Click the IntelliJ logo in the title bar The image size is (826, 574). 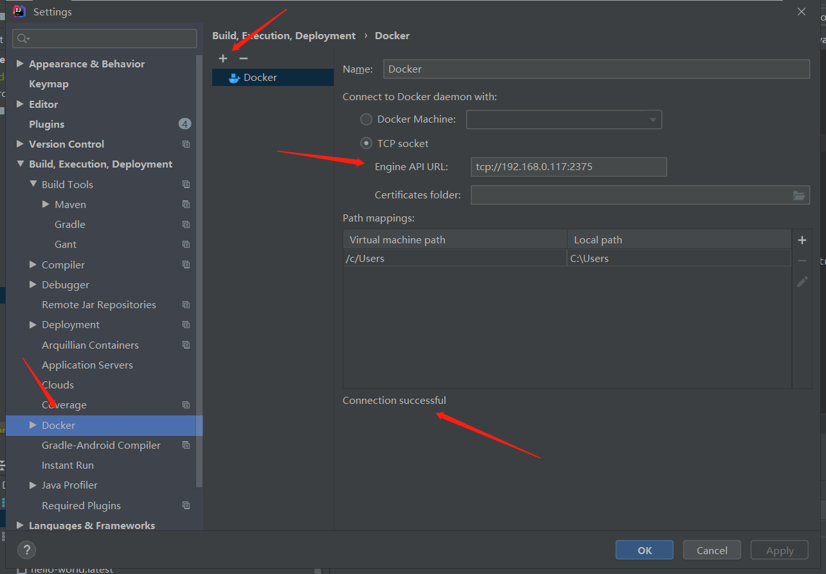click(19, 12)
